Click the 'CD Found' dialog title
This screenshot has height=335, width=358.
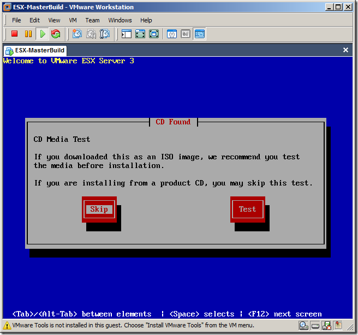[173, 122]
